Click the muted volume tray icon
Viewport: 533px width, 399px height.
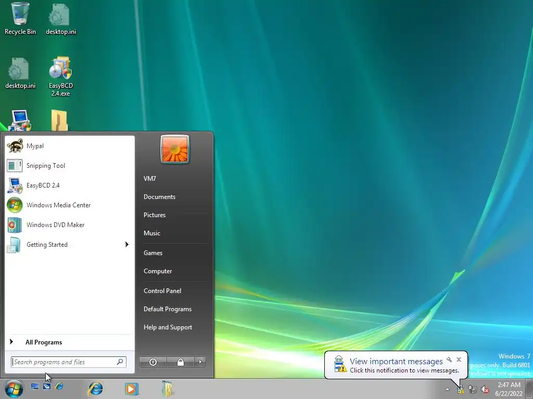(485, 389)
